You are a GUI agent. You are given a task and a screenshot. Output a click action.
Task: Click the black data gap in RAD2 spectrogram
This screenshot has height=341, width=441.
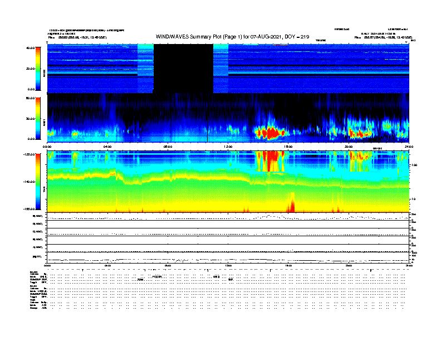coord(183,68)
